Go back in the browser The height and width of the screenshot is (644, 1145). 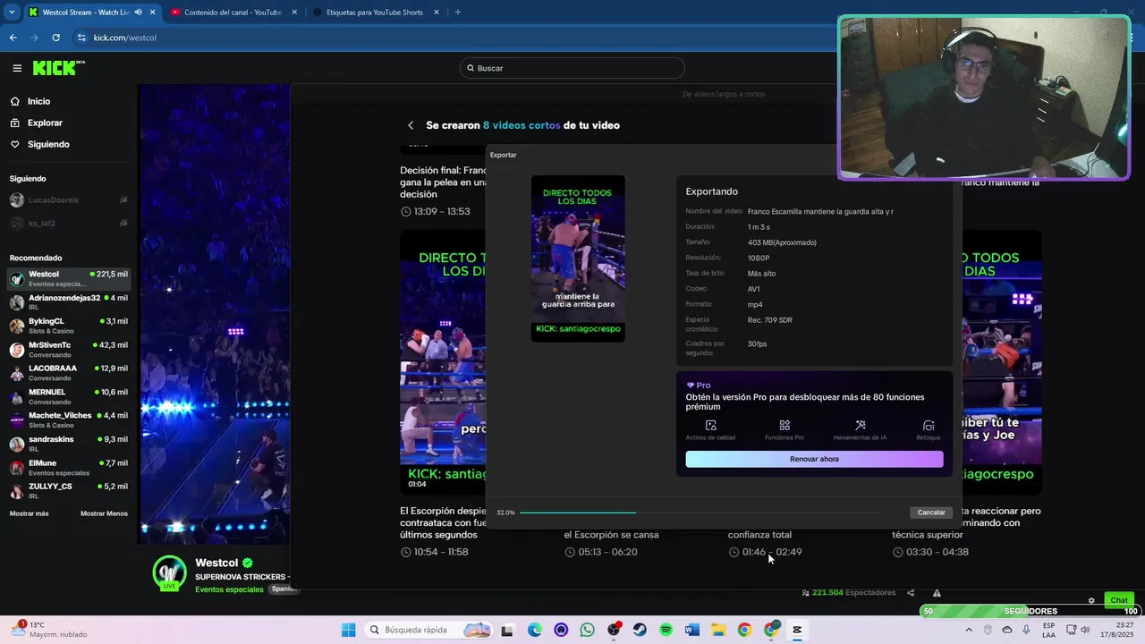tap(13, 38)
